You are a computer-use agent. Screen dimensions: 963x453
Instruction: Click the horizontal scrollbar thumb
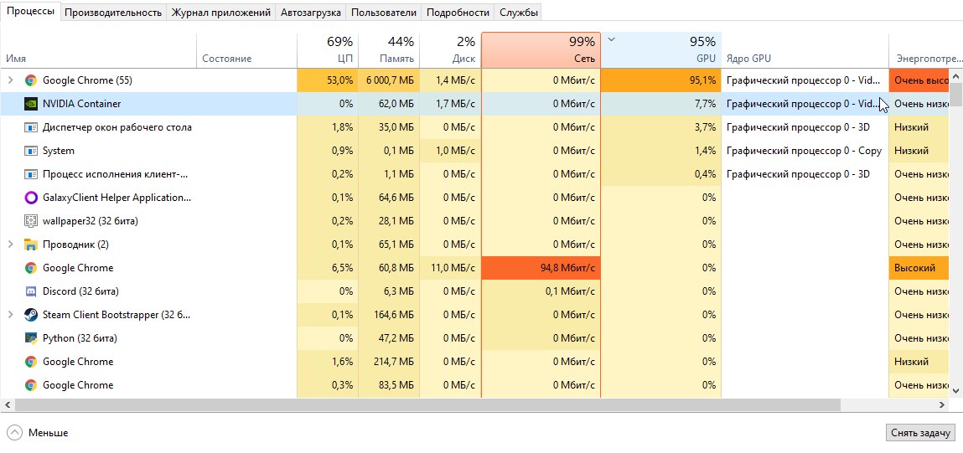[x=427, y=405]
